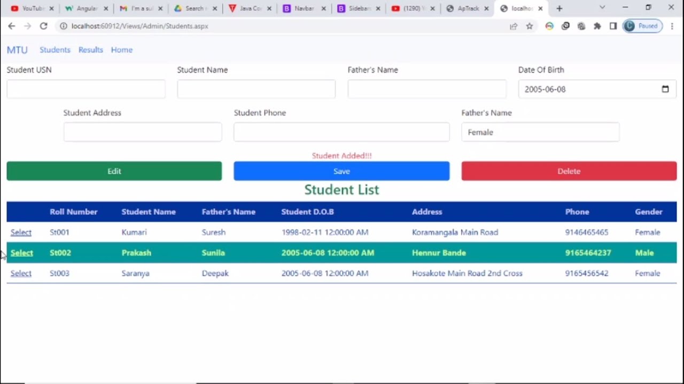Toggle the browser side panel icon
The width and height of the screenshot is (684, 384).
click(613, 26)
